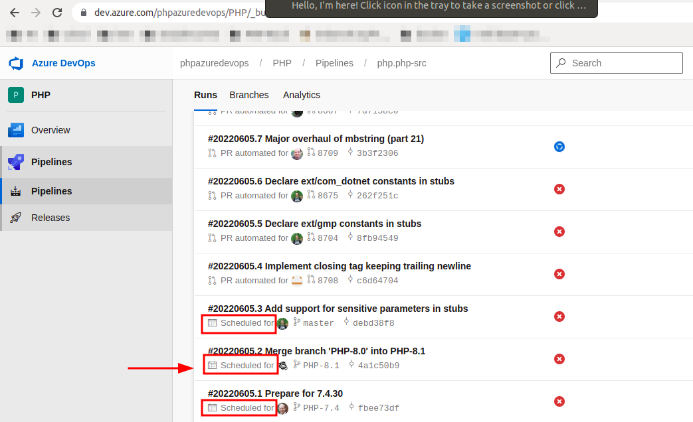Click the green PHP project icon

tap(16, 95)
